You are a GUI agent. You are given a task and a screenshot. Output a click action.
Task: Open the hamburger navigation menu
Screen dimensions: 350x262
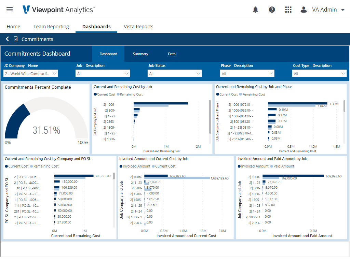pos(10,10)
